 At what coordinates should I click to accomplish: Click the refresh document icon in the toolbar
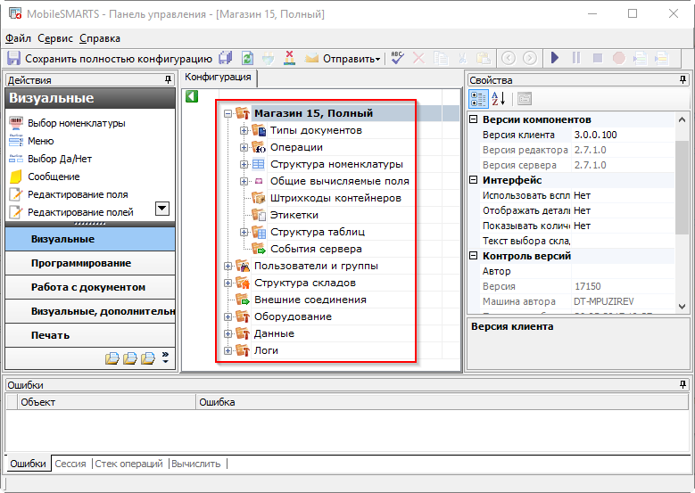coord(247,58)
